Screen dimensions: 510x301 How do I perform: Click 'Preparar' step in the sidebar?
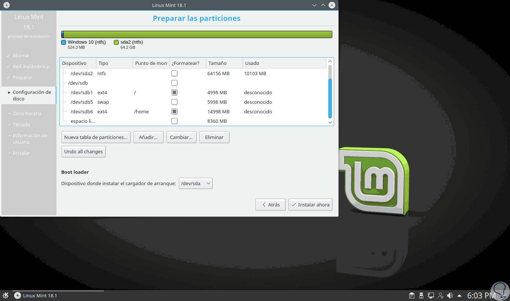(23, 77)
